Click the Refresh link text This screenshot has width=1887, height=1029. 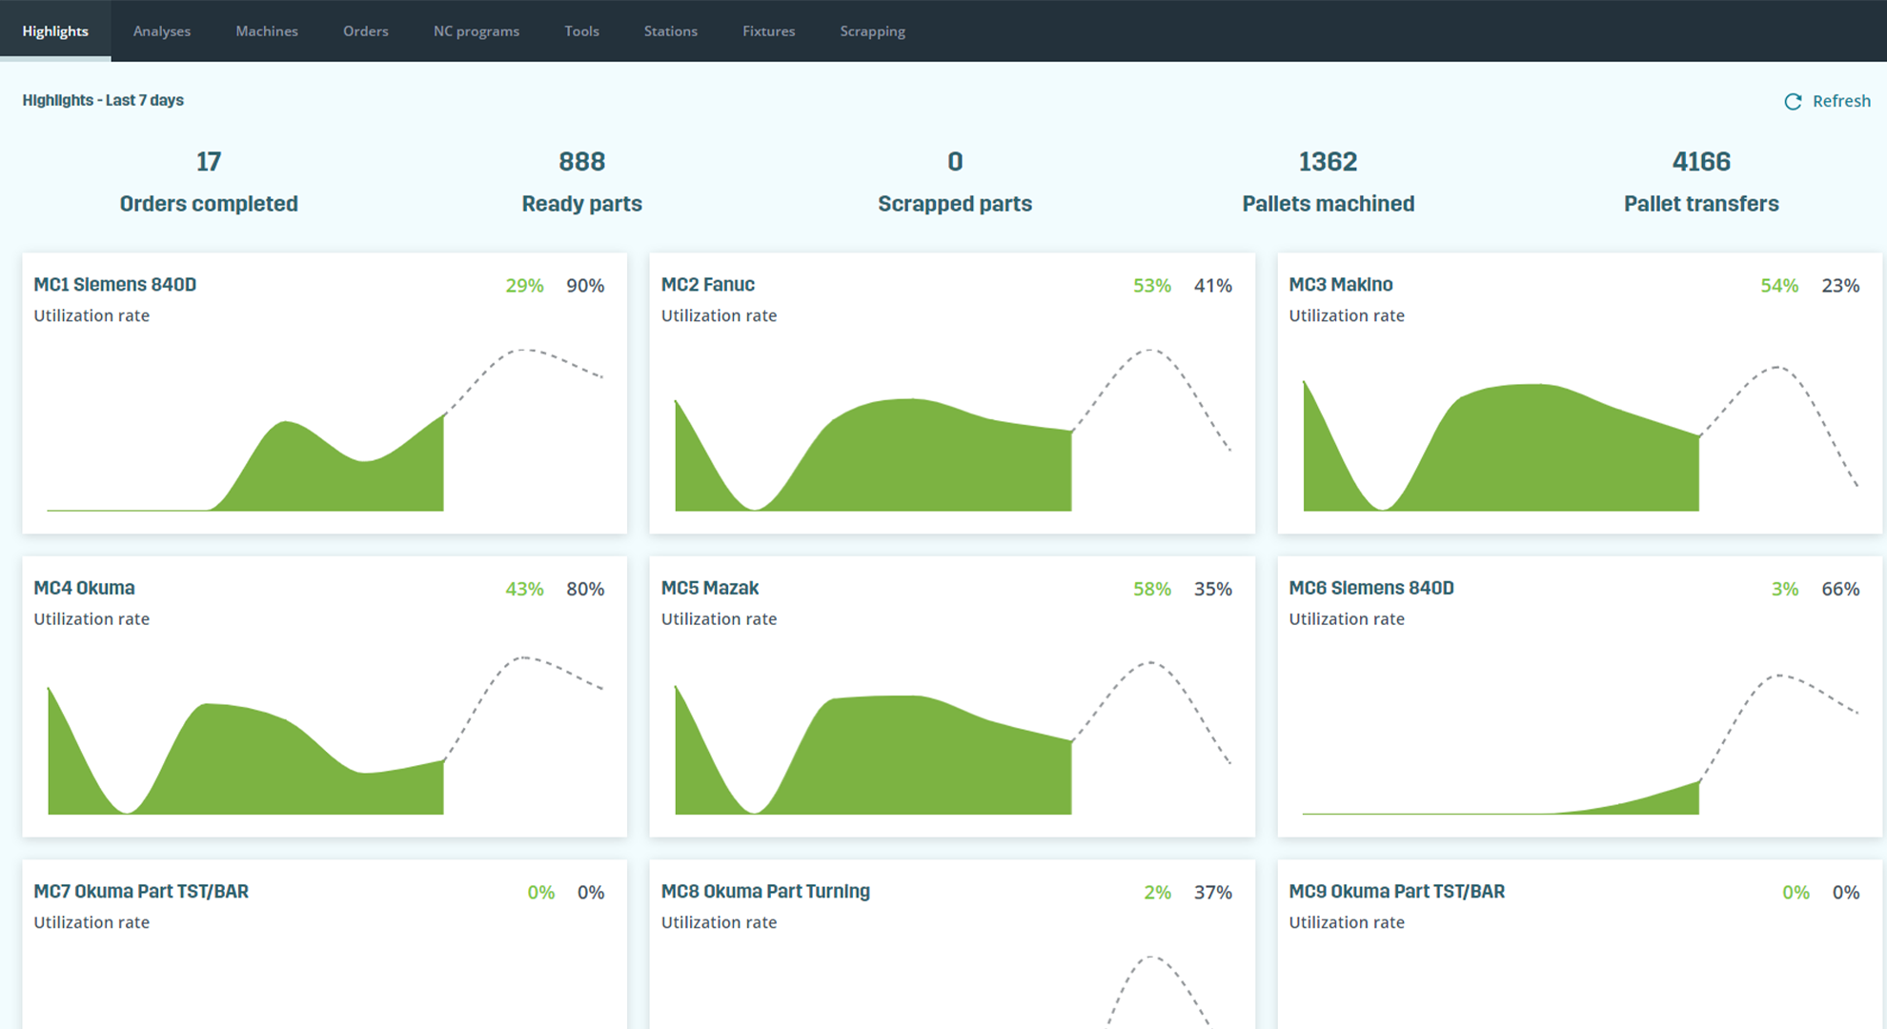(x=1841, y=101)
